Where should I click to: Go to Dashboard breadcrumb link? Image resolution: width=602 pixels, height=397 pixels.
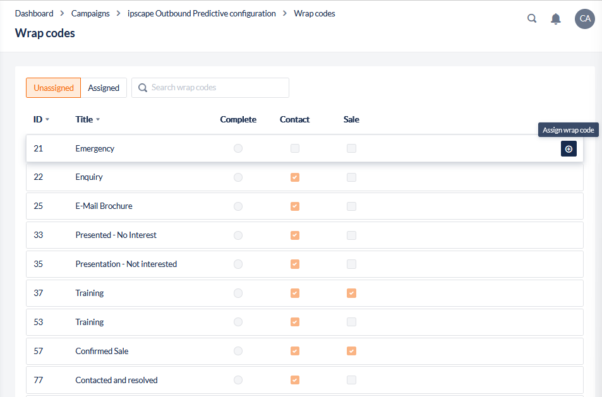[x=34, y=13]
